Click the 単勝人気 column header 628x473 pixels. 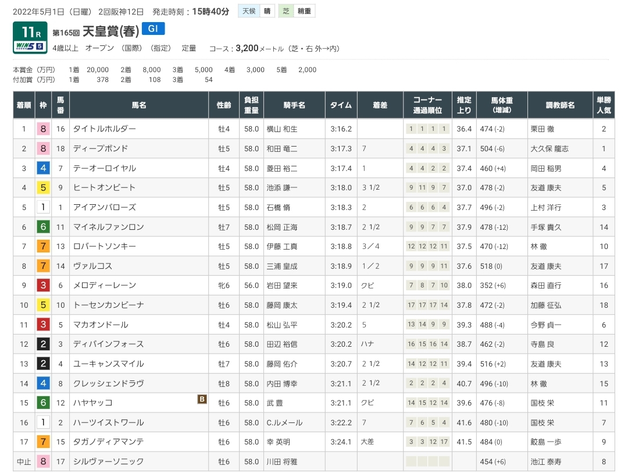point(604,105)
